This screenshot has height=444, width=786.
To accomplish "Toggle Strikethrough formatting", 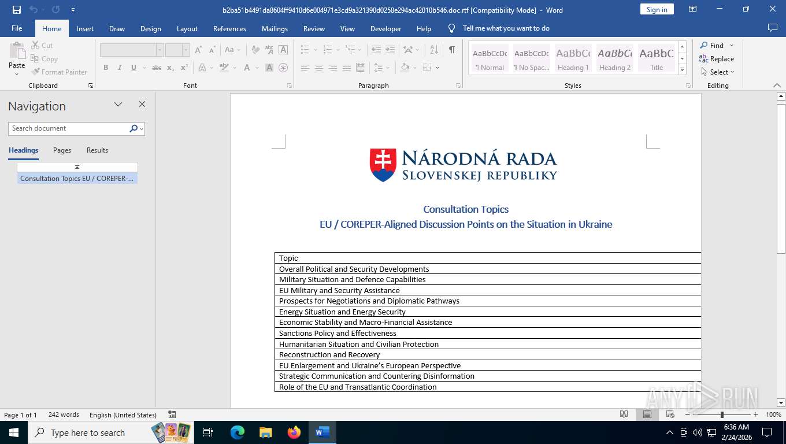I will [x=157, y=68].
